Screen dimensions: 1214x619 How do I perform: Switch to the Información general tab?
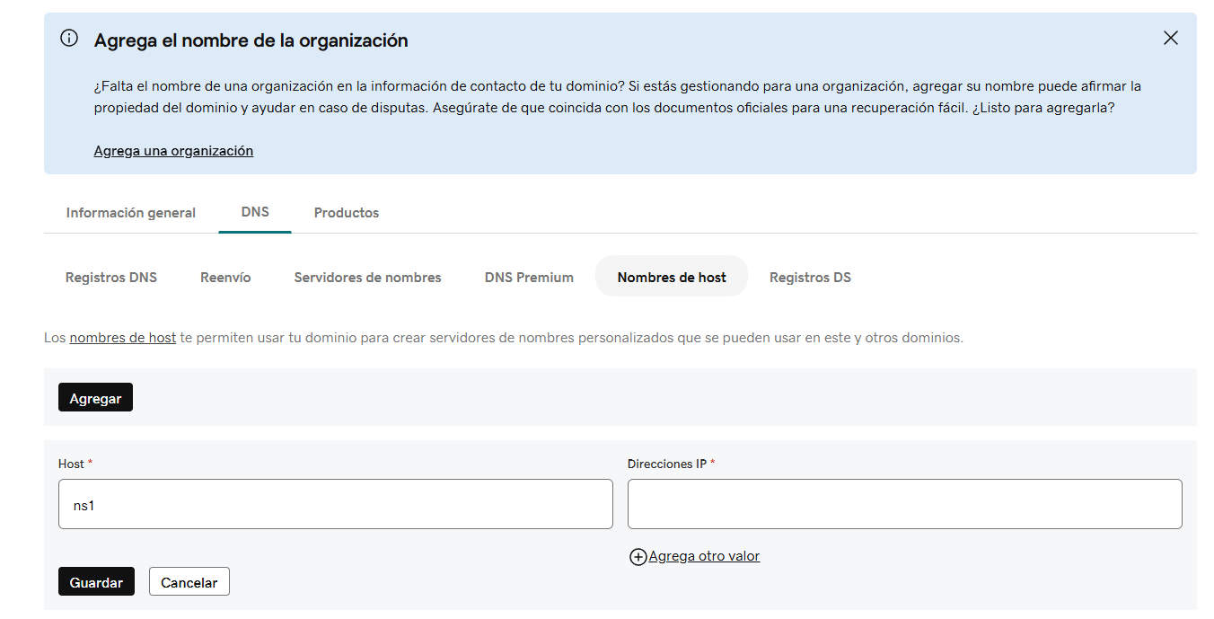130,213
